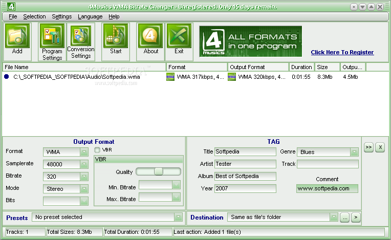Click the Year field containing 2007
This screenshot has height=240, width=391.
(245, 188)
